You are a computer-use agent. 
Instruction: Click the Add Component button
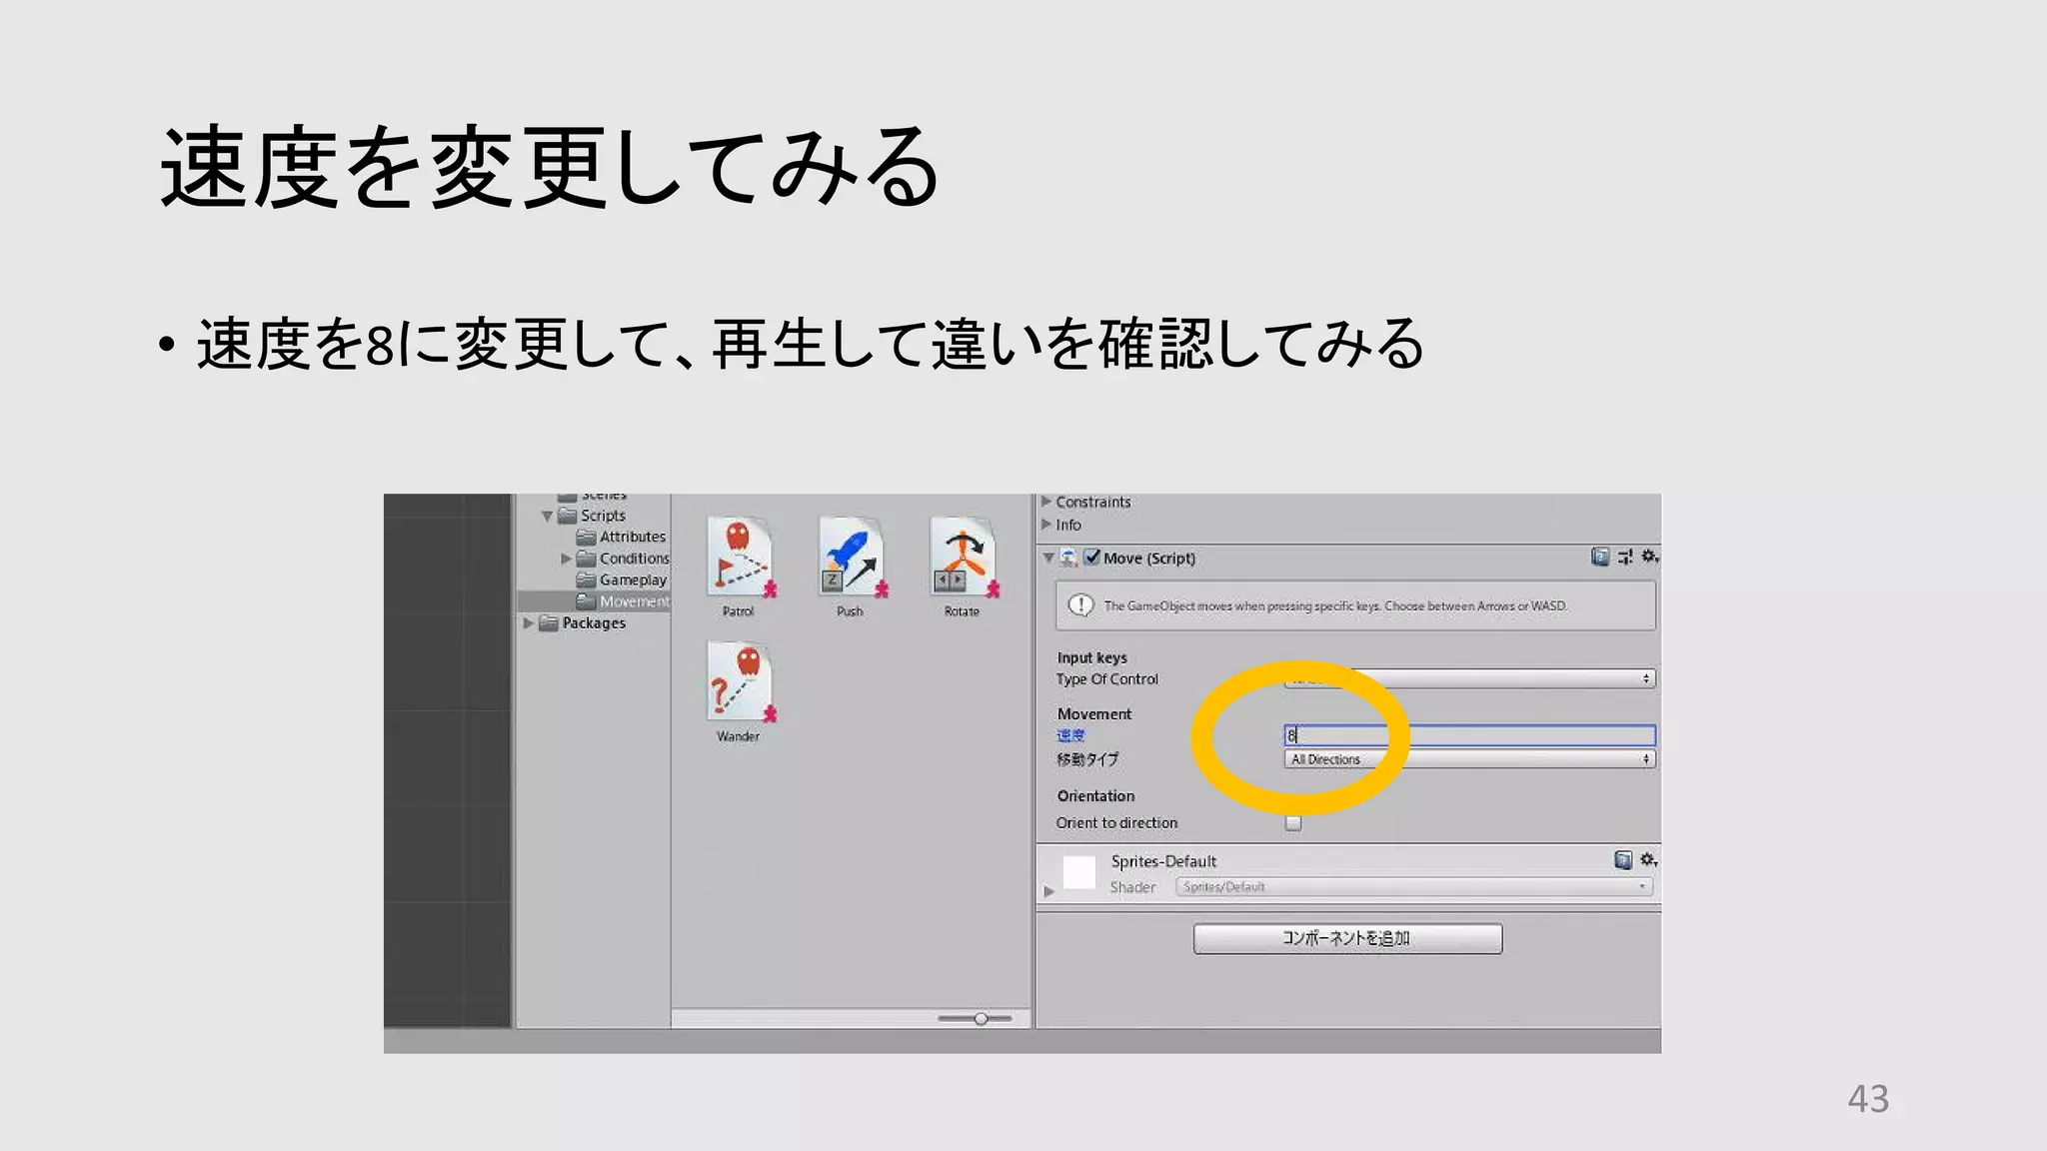click(x=1346, y=938)
